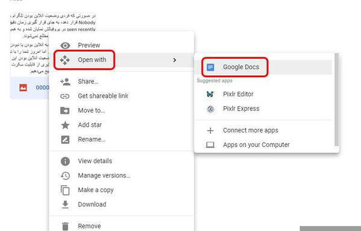The width and height of the screenshot is (361, 231).
Task: Click the Move to folder icon
Action: (x=65, y=110)
